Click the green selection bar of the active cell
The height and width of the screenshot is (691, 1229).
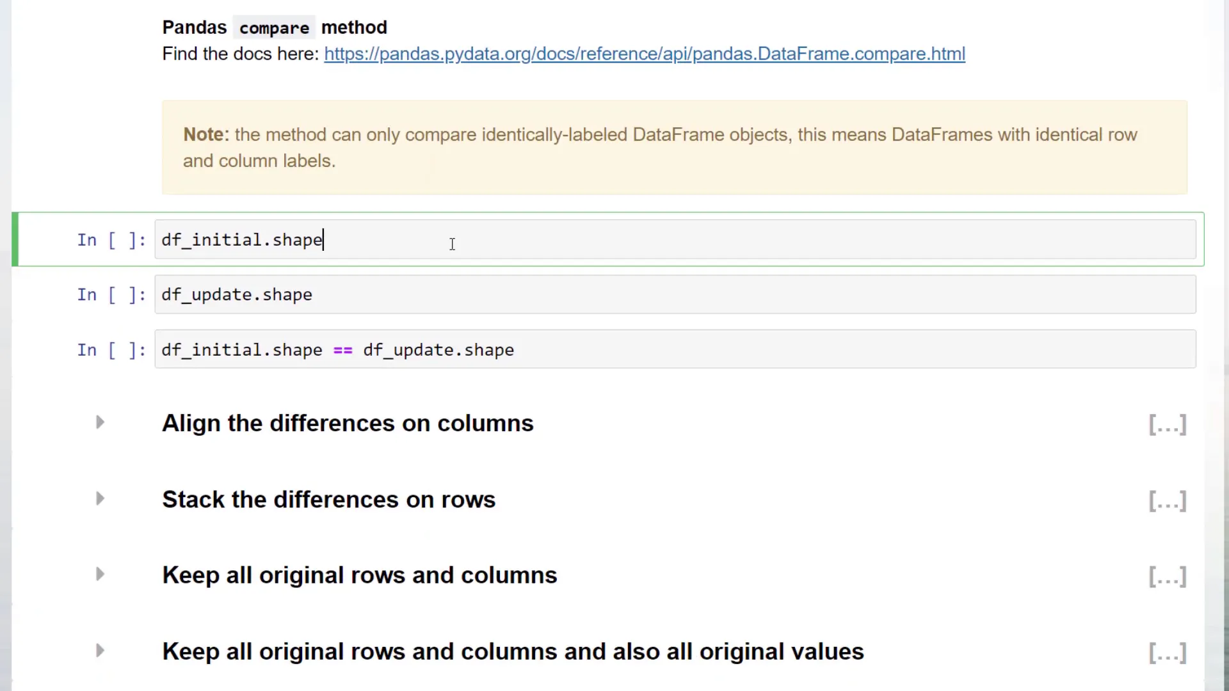[14, 239]
